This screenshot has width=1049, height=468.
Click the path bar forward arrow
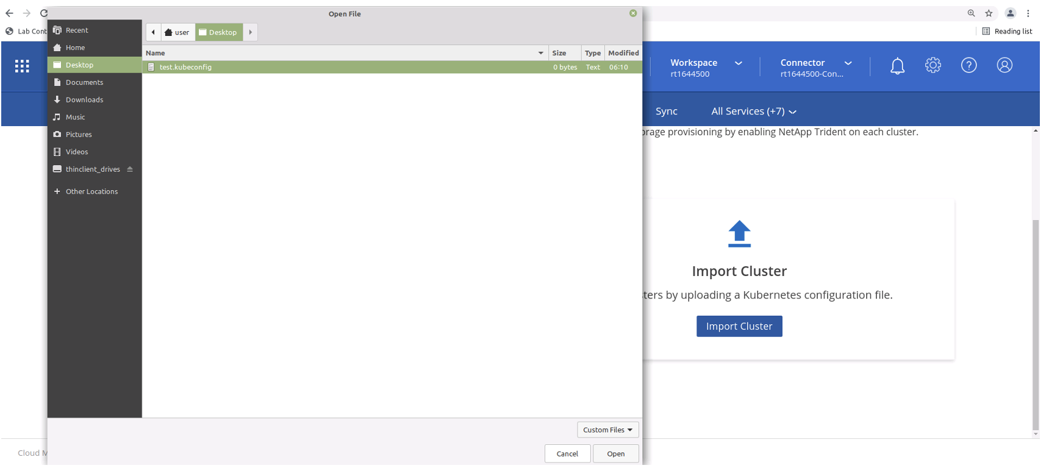pyautogui.click(x=250, y=32)
